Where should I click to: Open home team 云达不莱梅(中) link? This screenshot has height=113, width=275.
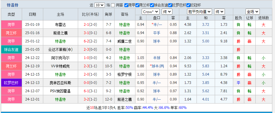coord(60,50)
